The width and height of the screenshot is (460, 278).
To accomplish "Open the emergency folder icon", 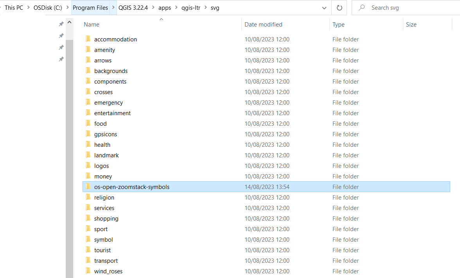I will [88, 102].
